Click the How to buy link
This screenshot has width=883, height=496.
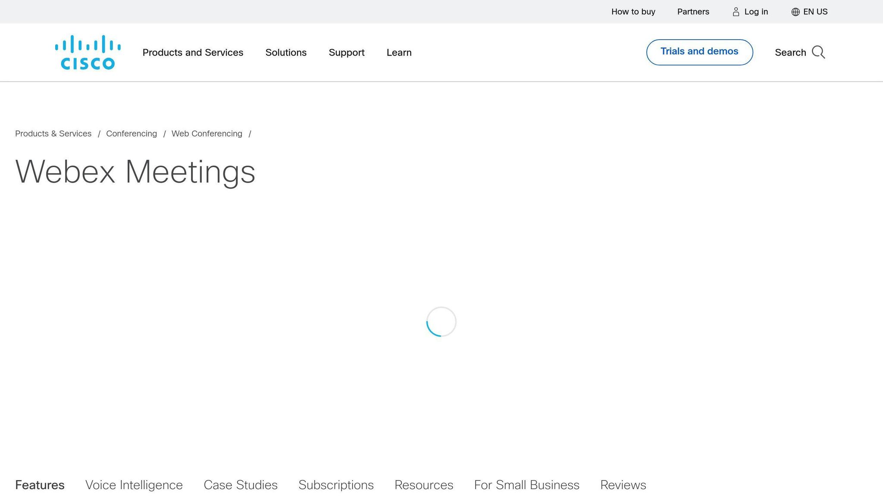633,12
